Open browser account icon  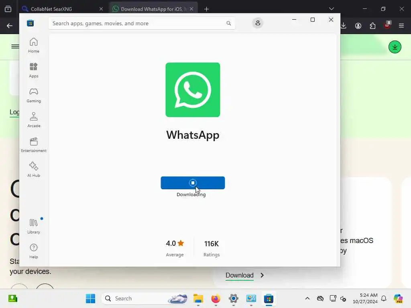358,26
